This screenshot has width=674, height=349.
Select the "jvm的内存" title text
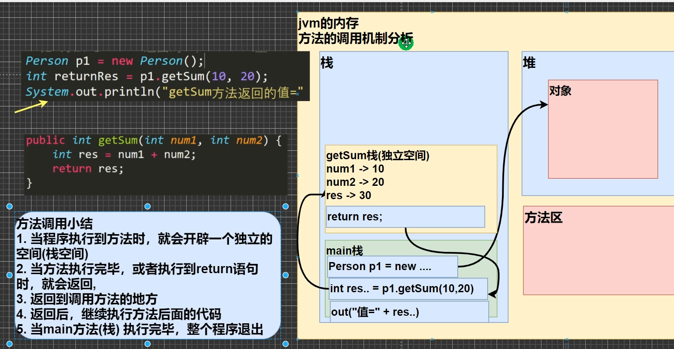[x=329, y=23]
